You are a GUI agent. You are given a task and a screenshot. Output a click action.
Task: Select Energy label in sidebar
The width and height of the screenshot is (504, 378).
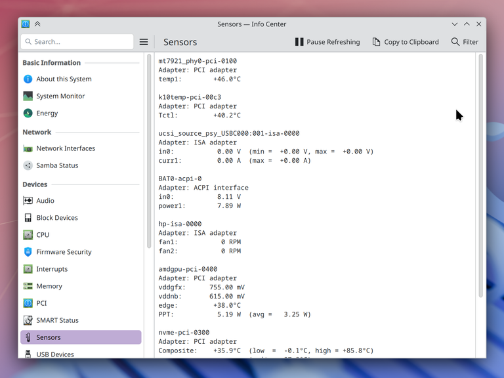pyautogui.click(x=47, y=113)
